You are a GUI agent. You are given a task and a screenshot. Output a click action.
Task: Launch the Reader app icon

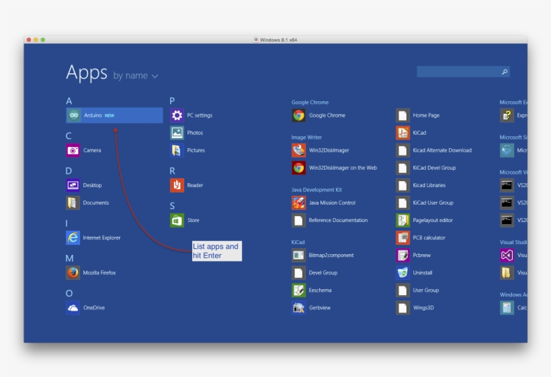[177, 185]
